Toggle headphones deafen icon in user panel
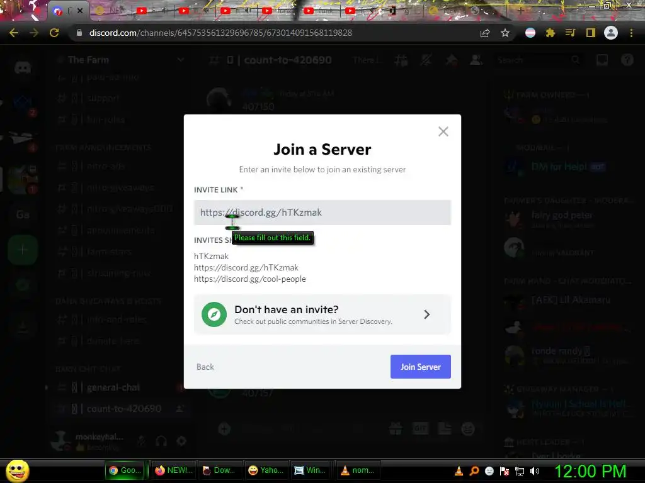 pos(161,441)
